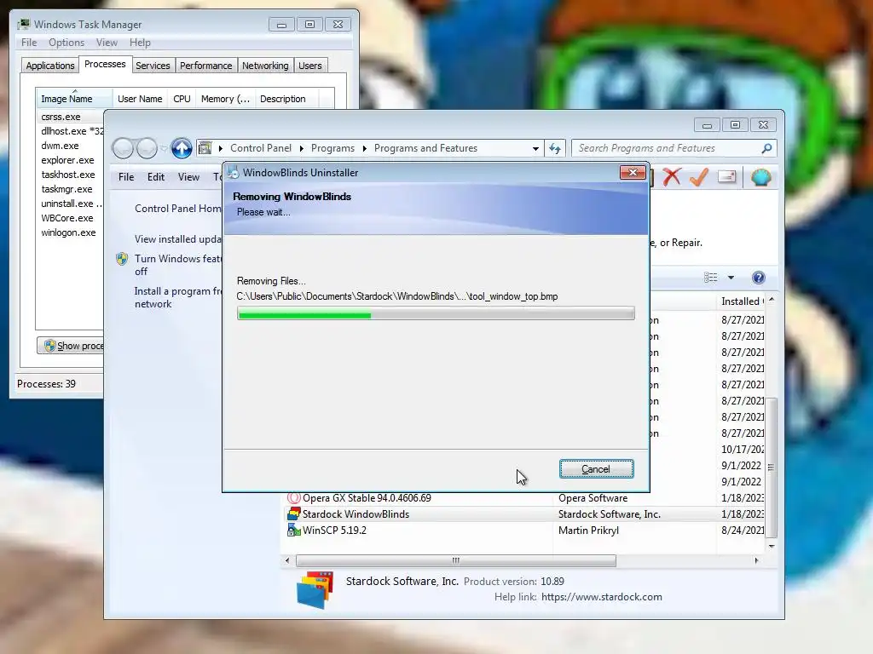Click the mail envelope toolbar icon
Image resolution: width=873 pixels, height=654 pixels.
727,177
